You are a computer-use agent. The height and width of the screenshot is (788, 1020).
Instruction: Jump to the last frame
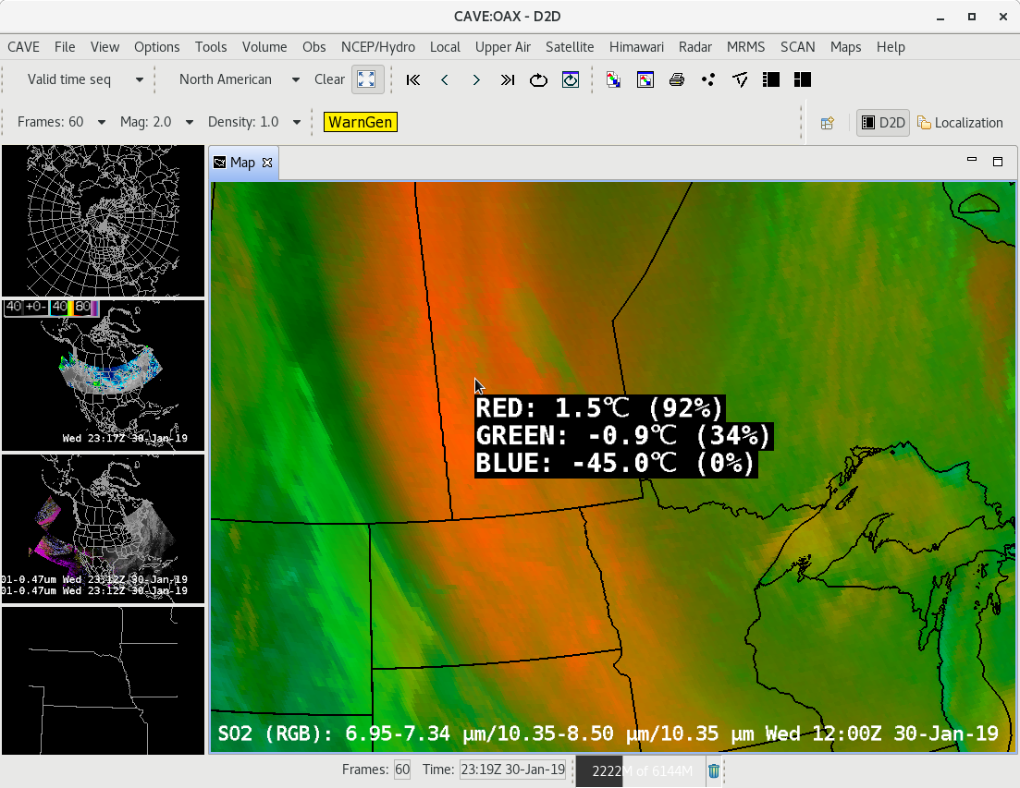coord(508,80)
